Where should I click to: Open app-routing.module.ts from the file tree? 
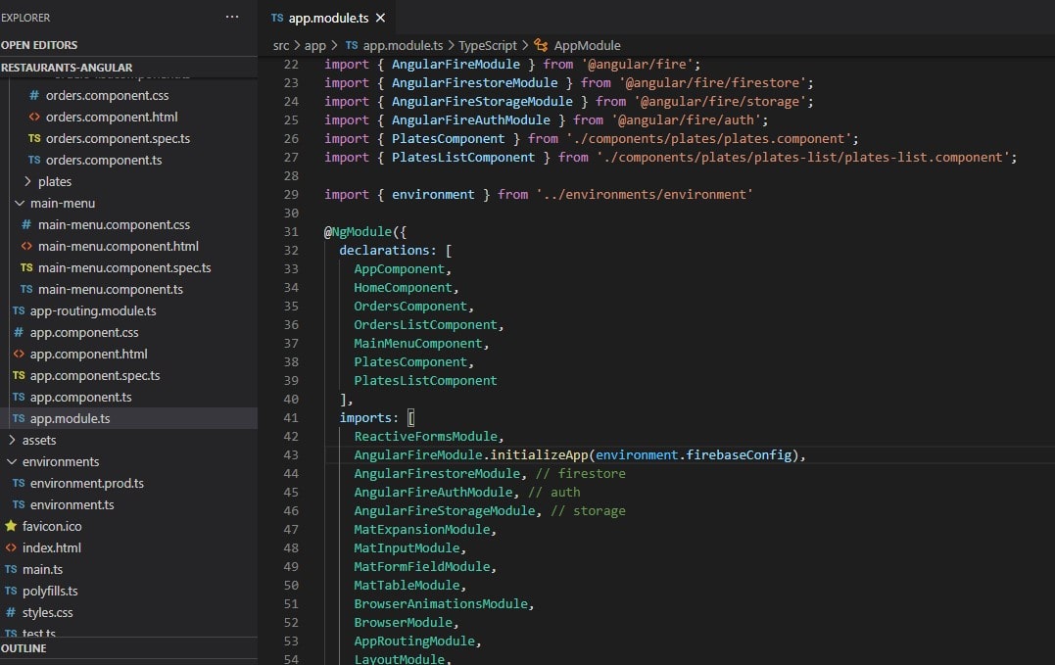[93, 310]
